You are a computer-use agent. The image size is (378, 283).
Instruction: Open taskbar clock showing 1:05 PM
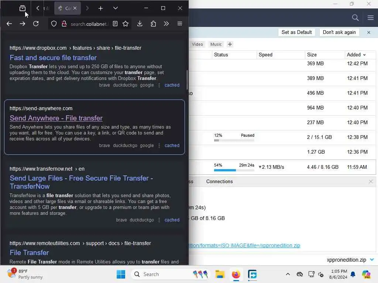(339, 274)
